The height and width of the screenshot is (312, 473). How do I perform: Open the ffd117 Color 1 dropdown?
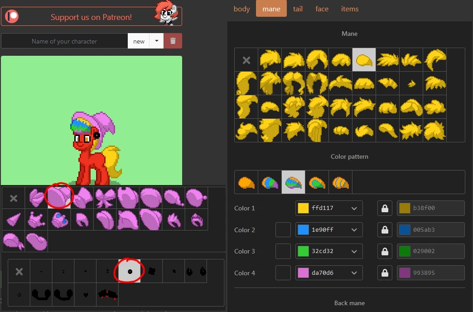coord(354,208)
